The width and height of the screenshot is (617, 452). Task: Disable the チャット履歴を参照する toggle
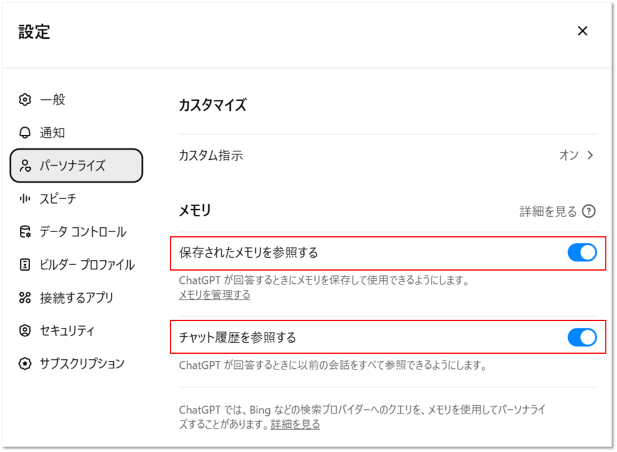tap(581, 337)
